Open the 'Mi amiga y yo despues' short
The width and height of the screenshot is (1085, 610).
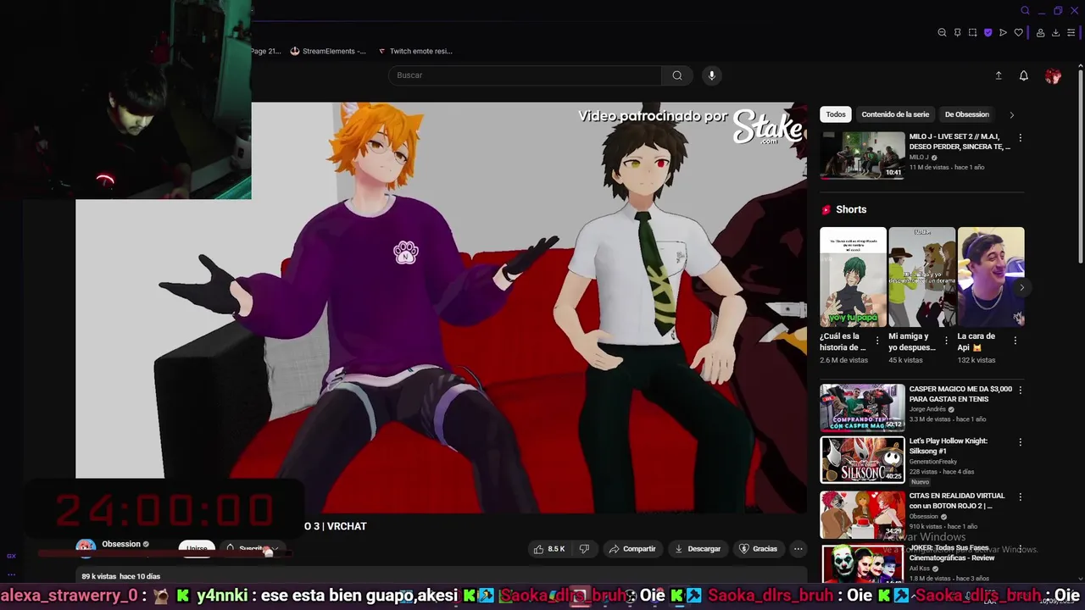coord(921,277)
